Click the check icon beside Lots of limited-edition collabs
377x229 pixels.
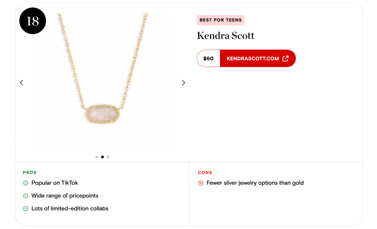(25, 209)
